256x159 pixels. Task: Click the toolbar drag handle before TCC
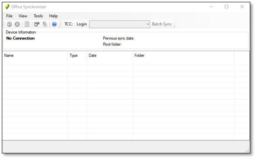(x=61, y=24)
